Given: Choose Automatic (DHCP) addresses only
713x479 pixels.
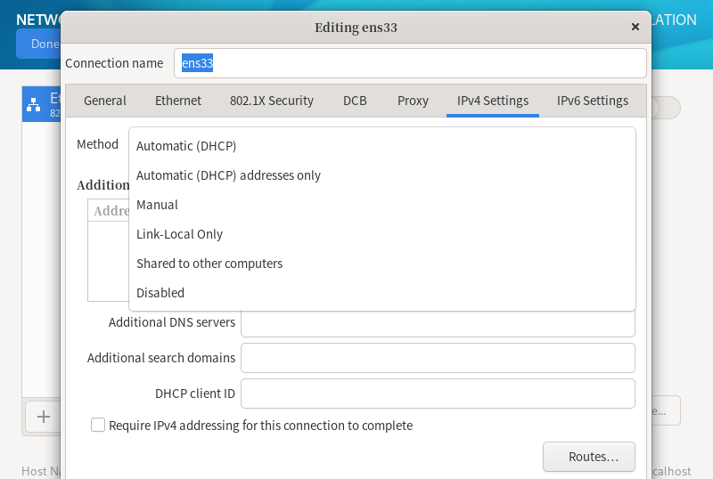Looking at the screenshot, I should coord(228,175).
